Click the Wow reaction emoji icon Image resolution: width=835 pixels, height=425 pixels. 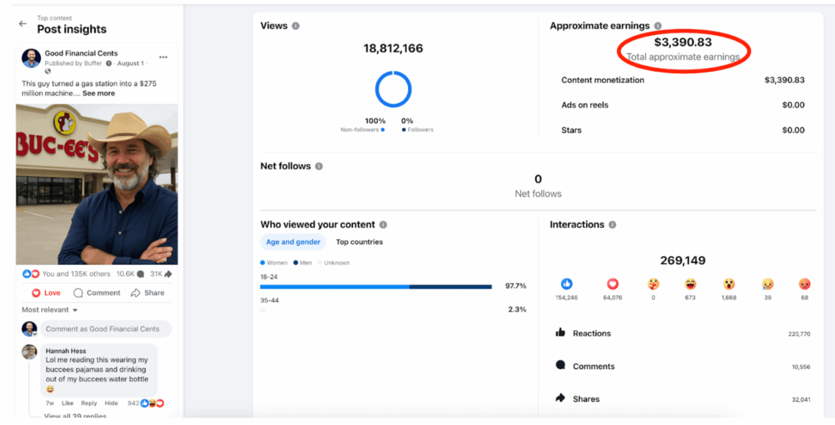click(x=729, y=284)
